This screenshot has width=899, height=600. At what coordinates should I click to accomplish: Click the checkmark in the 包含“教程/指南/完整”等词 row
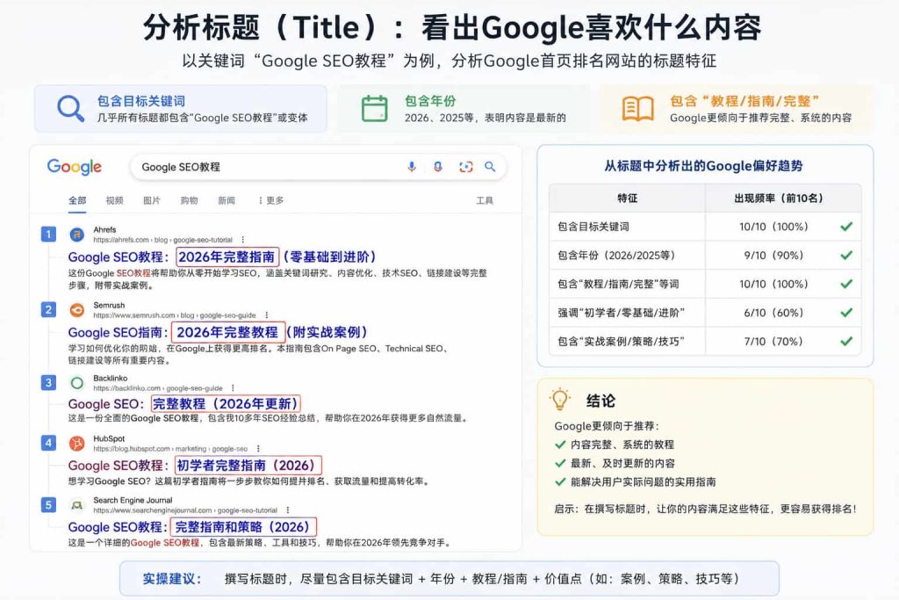coord(846,284)
